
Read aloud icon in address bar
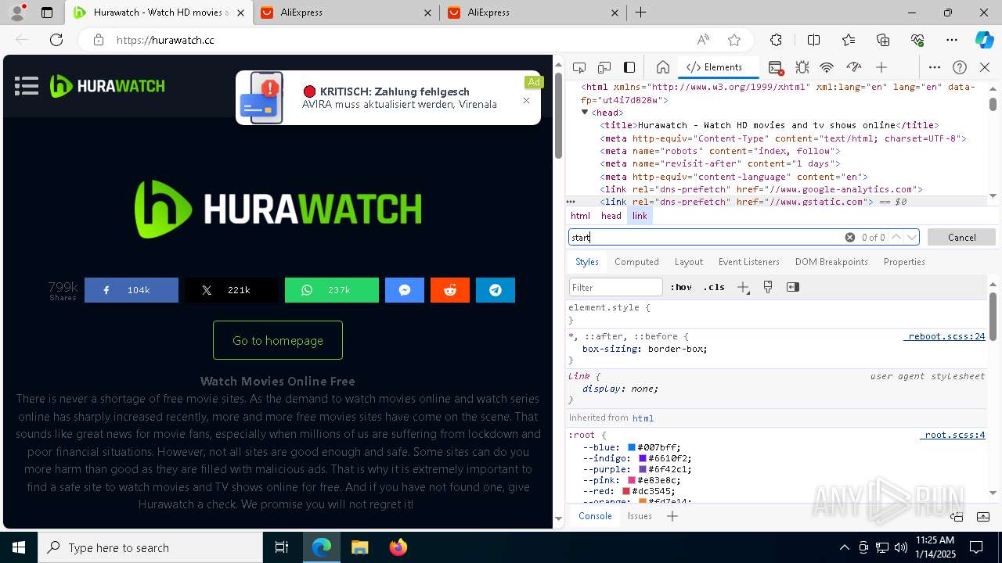pyautogui.click(x=703, y=40)
